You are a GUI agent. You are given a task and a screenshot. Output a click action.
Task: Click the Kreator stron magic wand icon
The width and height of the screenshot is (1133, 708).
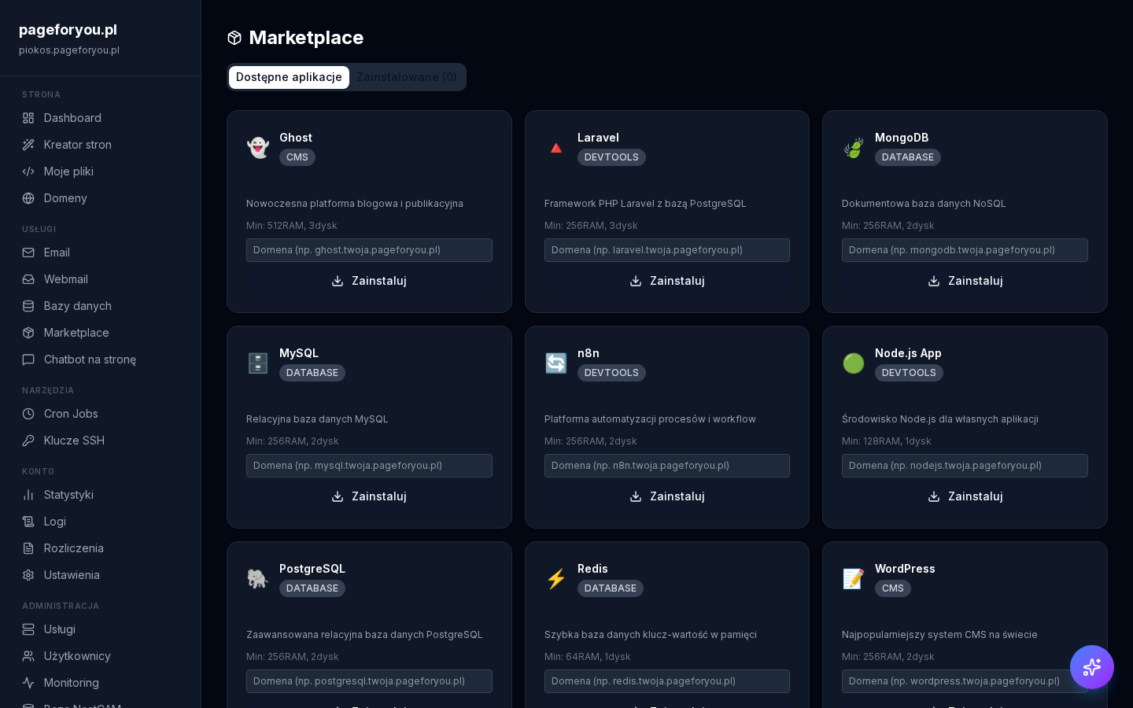(x=28, y=145)
